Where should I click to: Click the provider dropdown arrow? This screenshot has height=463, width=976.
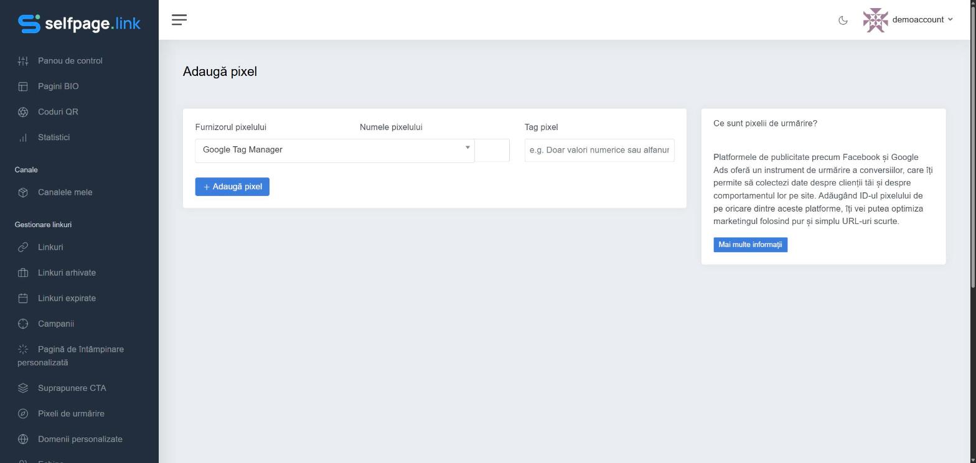[x=467, y=147]
